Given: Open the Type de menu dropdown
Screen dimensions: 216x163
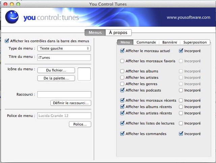Looking at the screenshot, I should coord(64,48).
